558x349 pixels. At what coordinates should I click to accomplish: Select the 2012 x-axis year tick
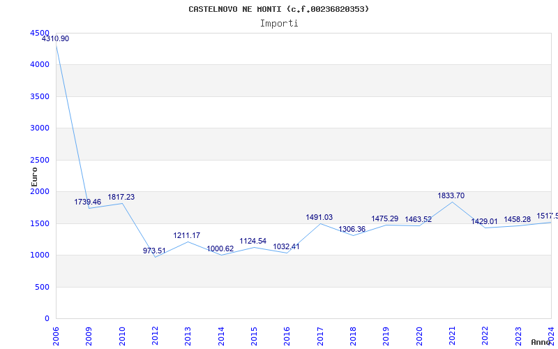156,335
